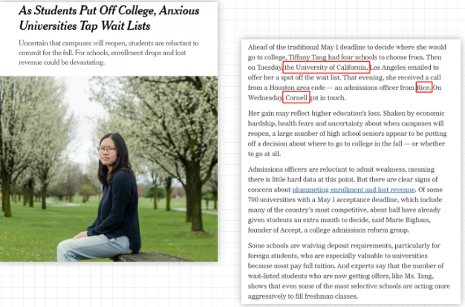
Task: Select the red box around University of California
Action: 326,68
